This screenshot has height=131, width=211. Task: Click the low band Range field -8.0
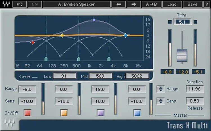click(x=27, y=89)
